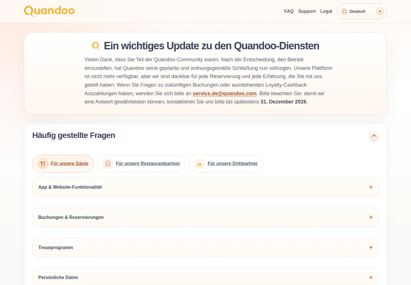Image resolution: width=411 pixels, height=285 pixels.
Task: Click the storefront restaurant partner icon
Action: (x=108, y=164)
